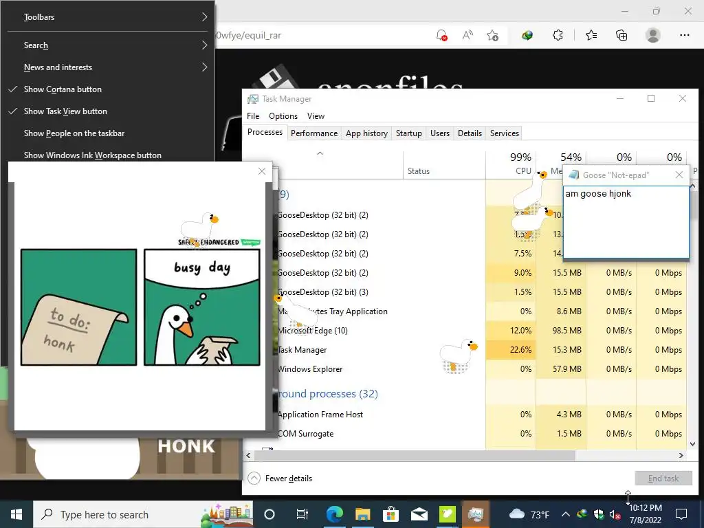The height and width of the screenshot is (528, 704).
Task: Show hidden tray icons chevron
Action: point(566,514)
